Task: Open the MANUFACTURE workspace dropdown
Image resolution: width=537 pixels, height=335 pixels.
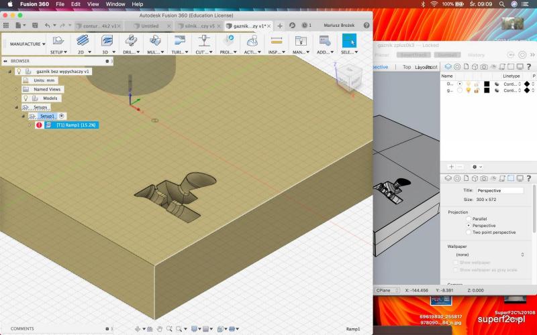Action: point(27,44)
